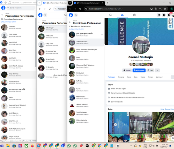Reload the middle browser window
The image size is (174, 149).
tap(49, 9)
